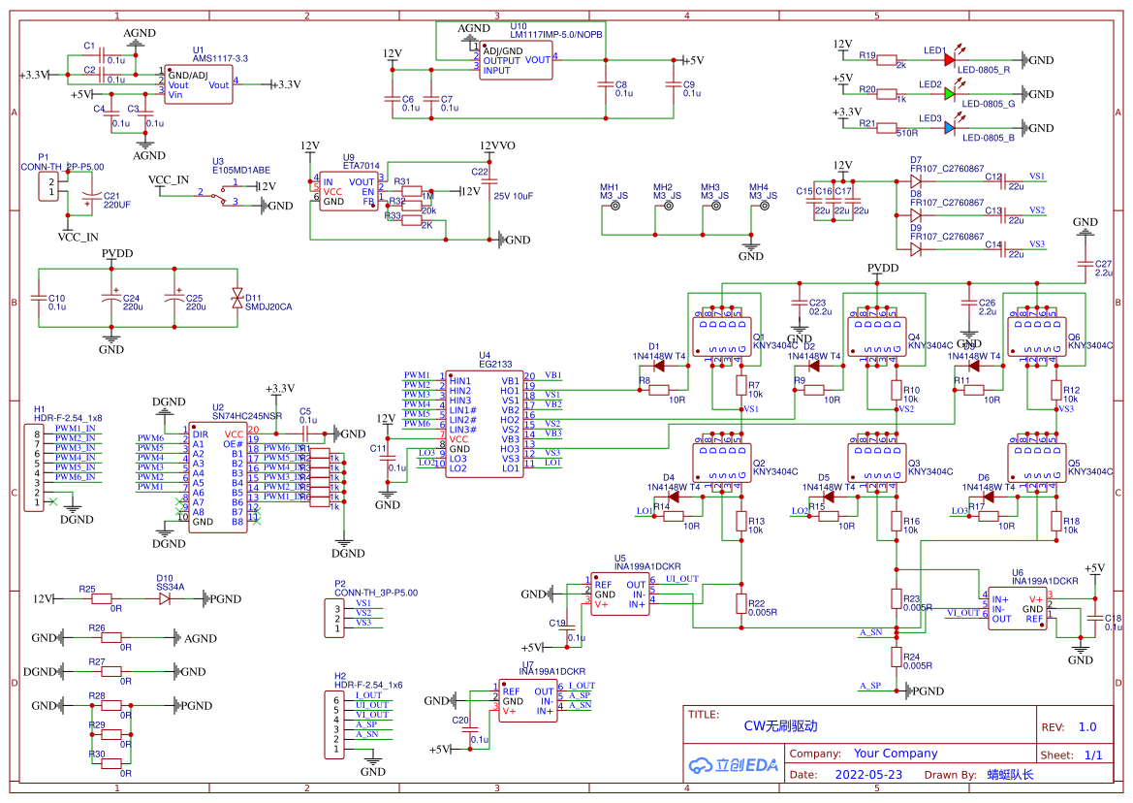Click the VCC_IN label below P1
The image size is (1133, 803).
(79, 237)
